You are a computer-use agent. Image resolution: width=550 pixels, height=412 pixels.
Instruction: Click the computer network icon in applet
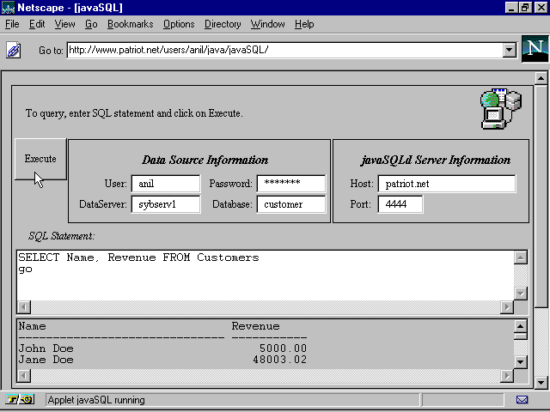(x=500, y=109)
